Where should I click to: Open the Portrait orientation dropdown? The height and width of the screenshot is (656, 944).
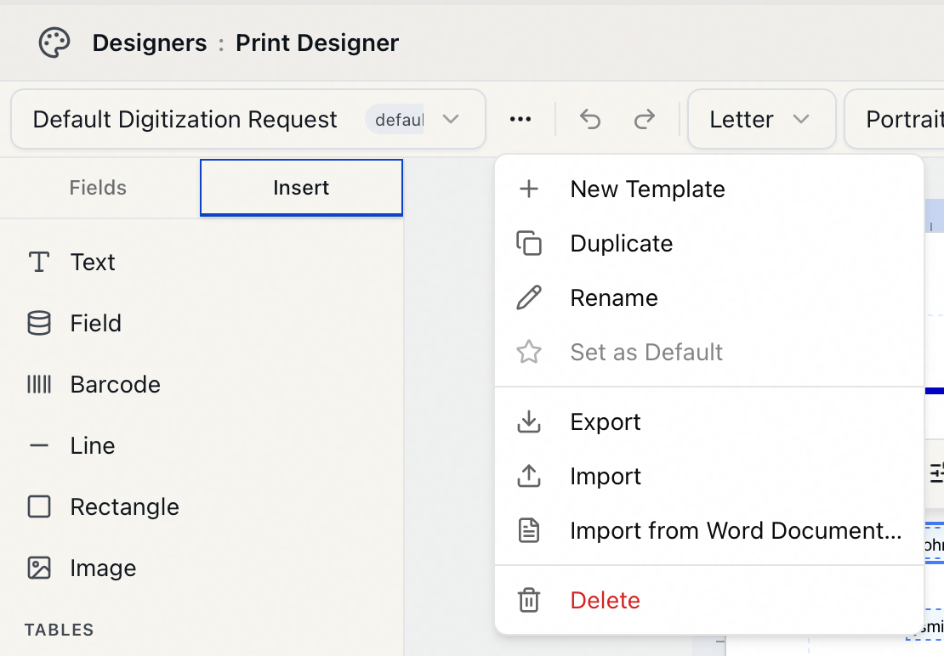point(895,119)
